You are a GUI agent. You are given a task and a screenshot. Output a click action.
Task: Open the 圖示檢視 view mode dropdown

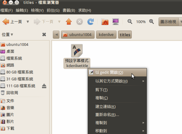click(x=170, y=22)
